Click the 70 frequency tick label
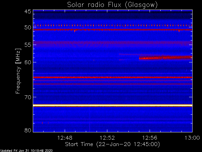202x152 pixels. click(x=28, y=97)
